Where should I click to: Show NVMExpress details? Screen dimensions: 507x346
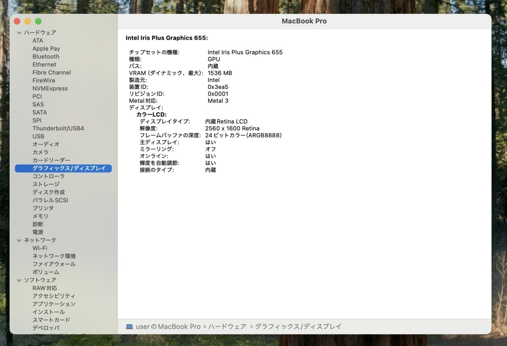click(x=50, y=89)
